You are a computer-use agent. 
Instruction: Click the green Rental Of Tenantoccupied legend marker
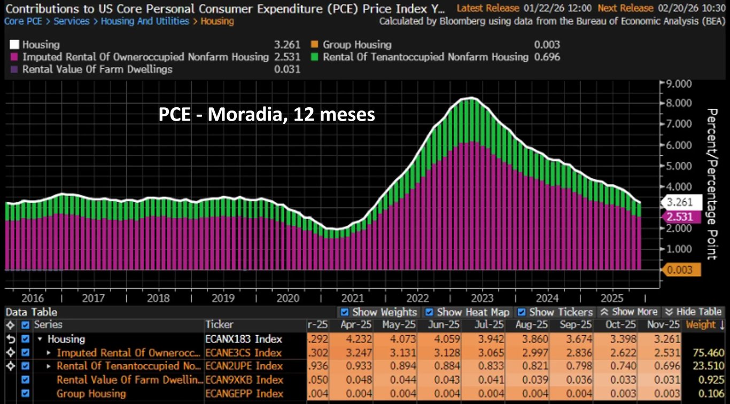point(315,57)
